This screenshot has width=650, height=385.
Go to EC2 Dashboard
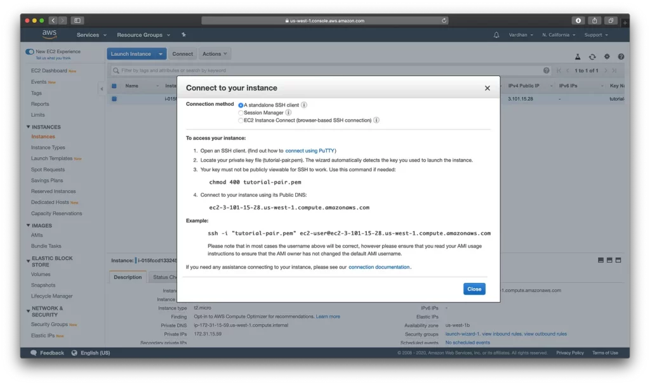click(x=49, y=71)
